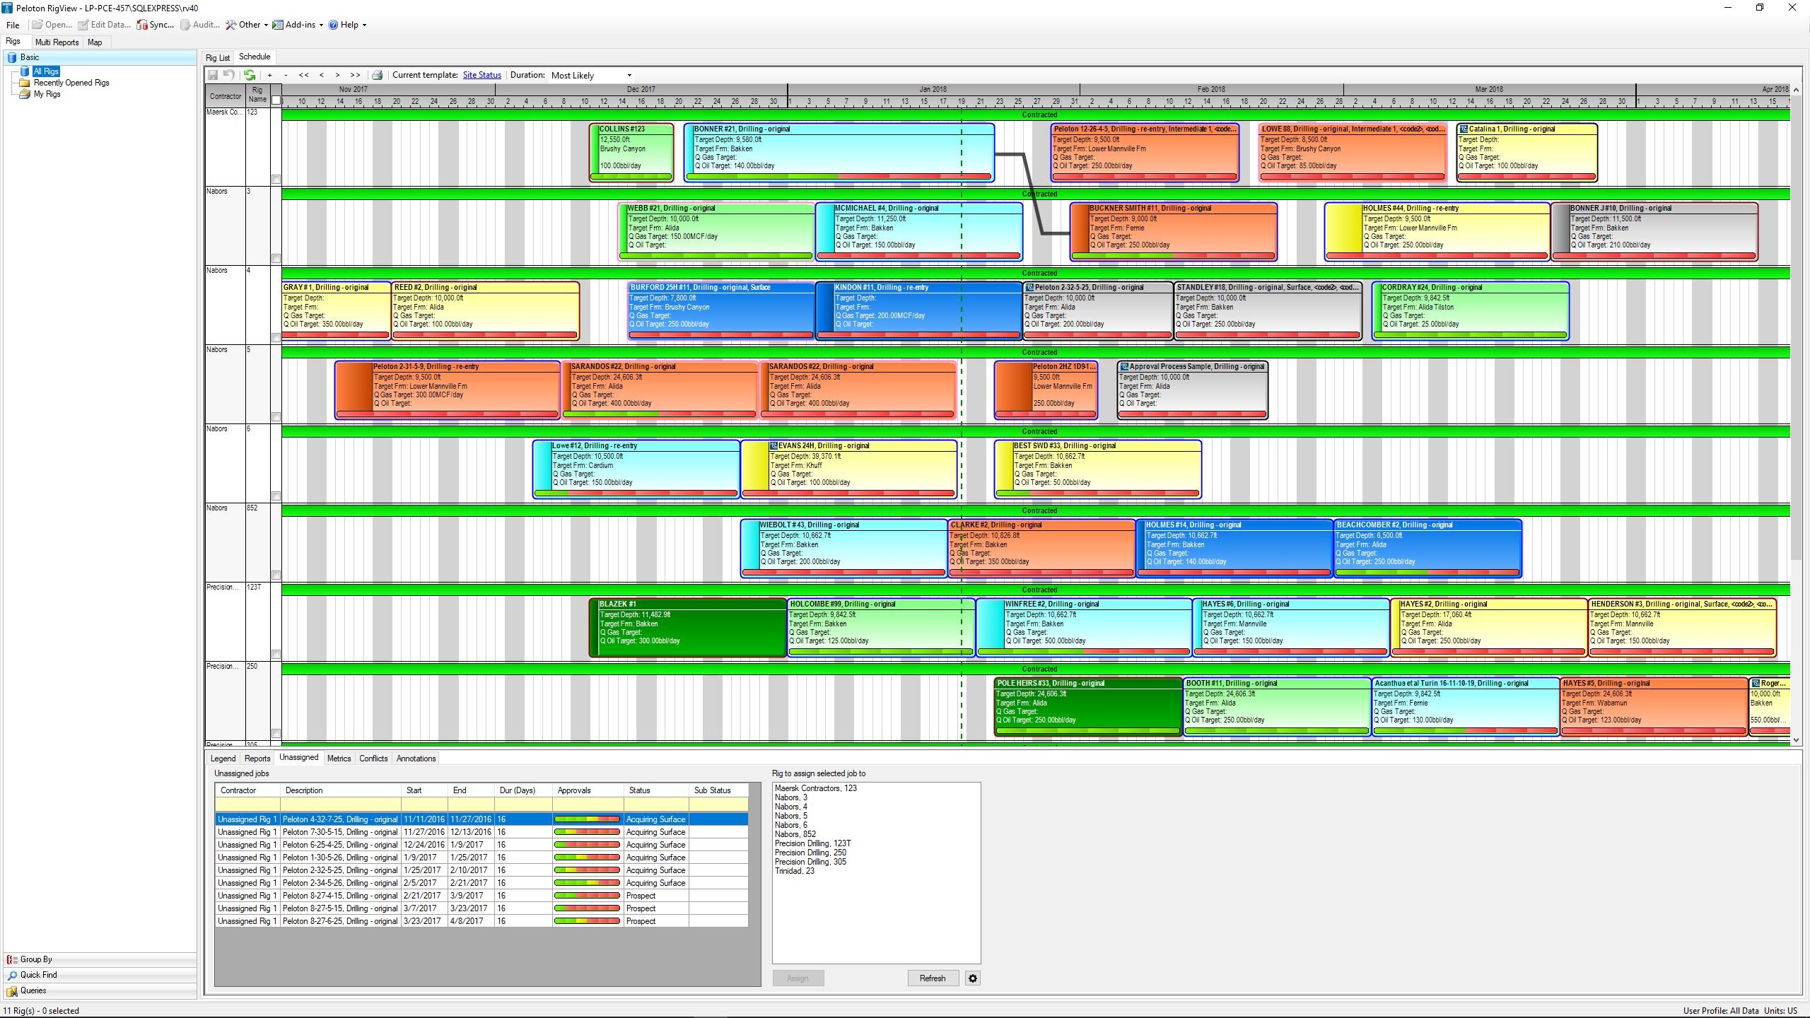Click the settings gear icon bottom right
This screenshot has height=1018, width=1810.
pos(974,978)
